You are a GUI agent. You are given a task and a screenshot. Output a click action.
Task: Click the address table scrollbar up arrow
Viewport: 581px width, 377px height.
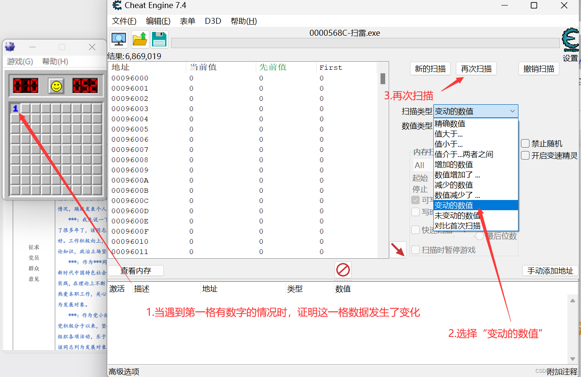(572, 301)
